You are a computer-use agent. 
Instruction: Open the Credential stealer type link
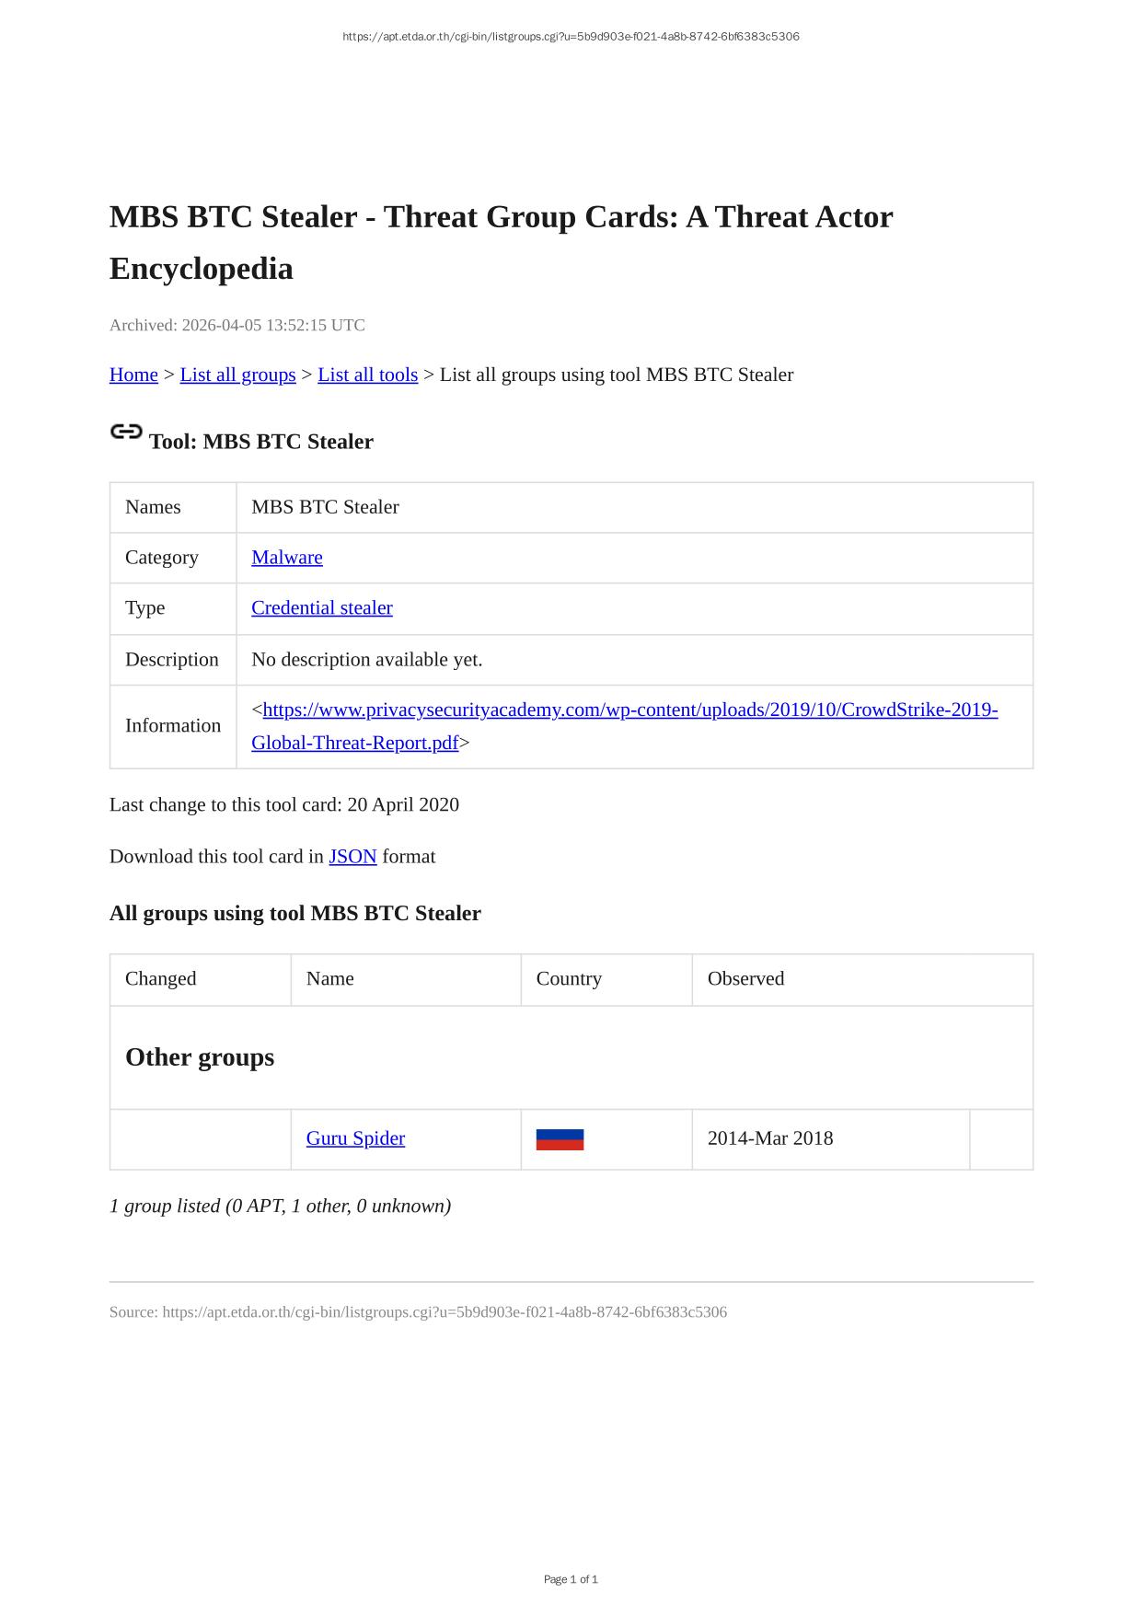point(321,608)
